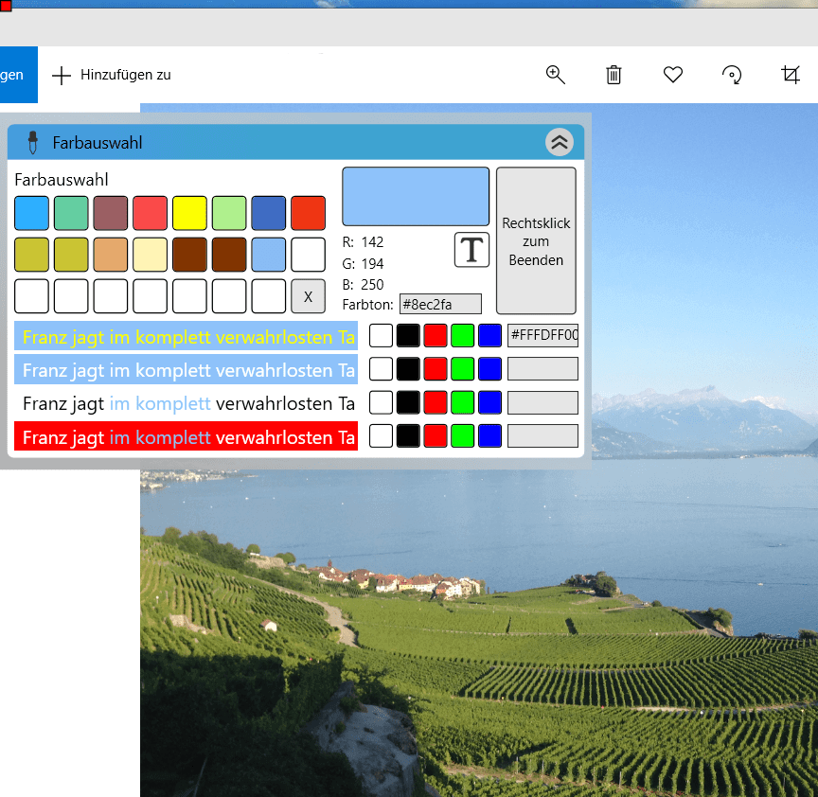Click the Rechtsklick zum Beenden button
The image size is (818, 797).
(x=536, y=241)
